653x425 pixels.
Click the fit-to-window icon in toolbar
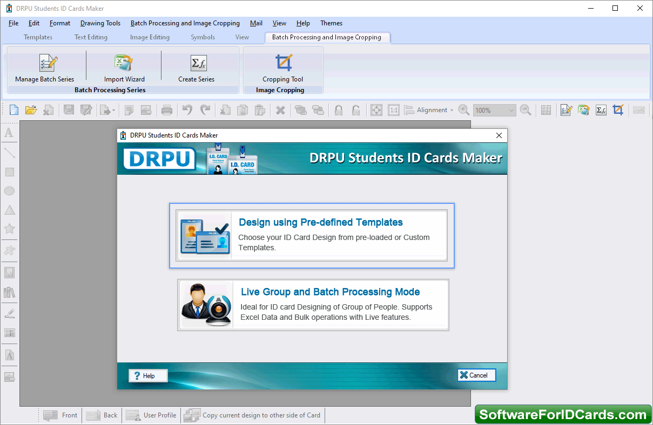(x=376, y=110)
